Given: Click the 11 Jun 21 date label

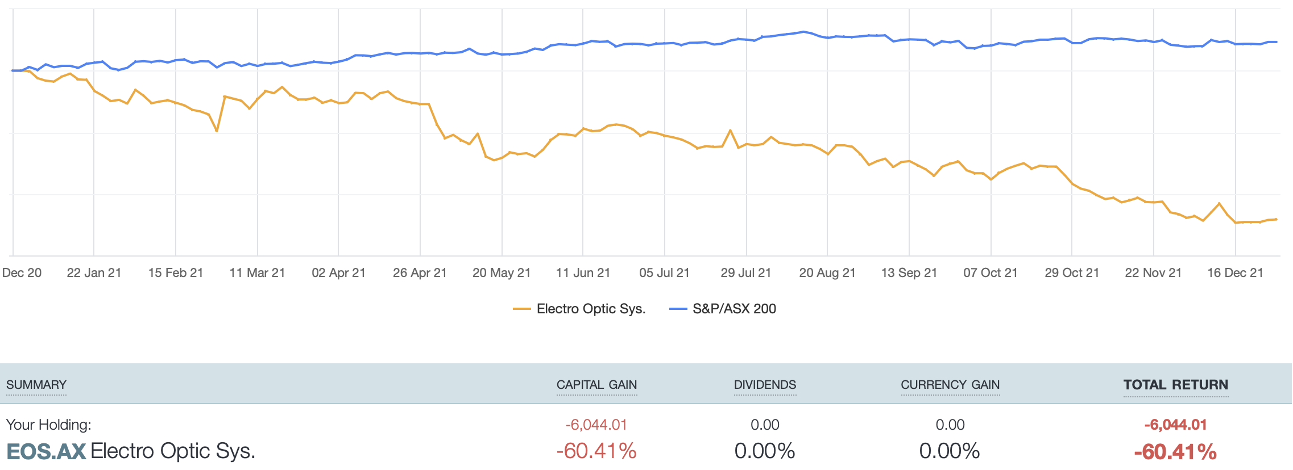Looking at the screenshot, I should click(x=583, y=273).
